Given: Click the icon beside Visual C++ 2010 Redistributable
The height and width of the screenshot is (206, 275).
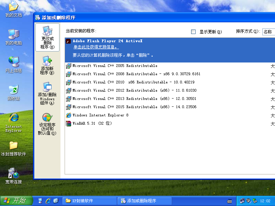Looking at the screenshot, I should (68, 82).
